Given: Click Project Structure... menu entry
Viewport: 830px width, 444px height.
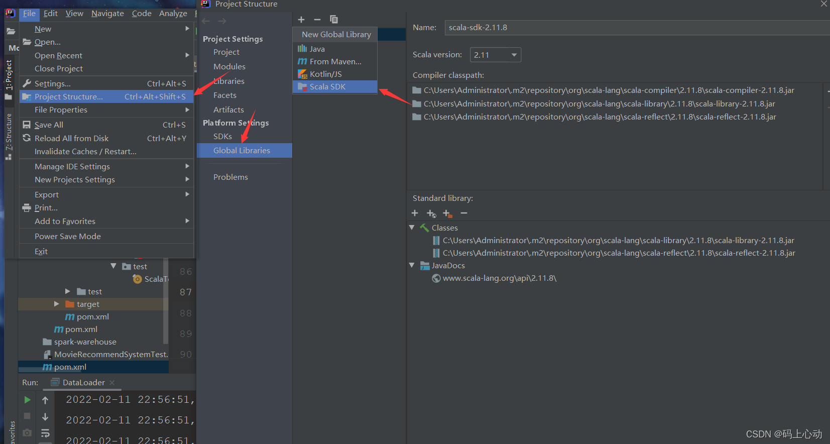Looking at the screenshot, I should pyautogui.click(x=106, y=96).
